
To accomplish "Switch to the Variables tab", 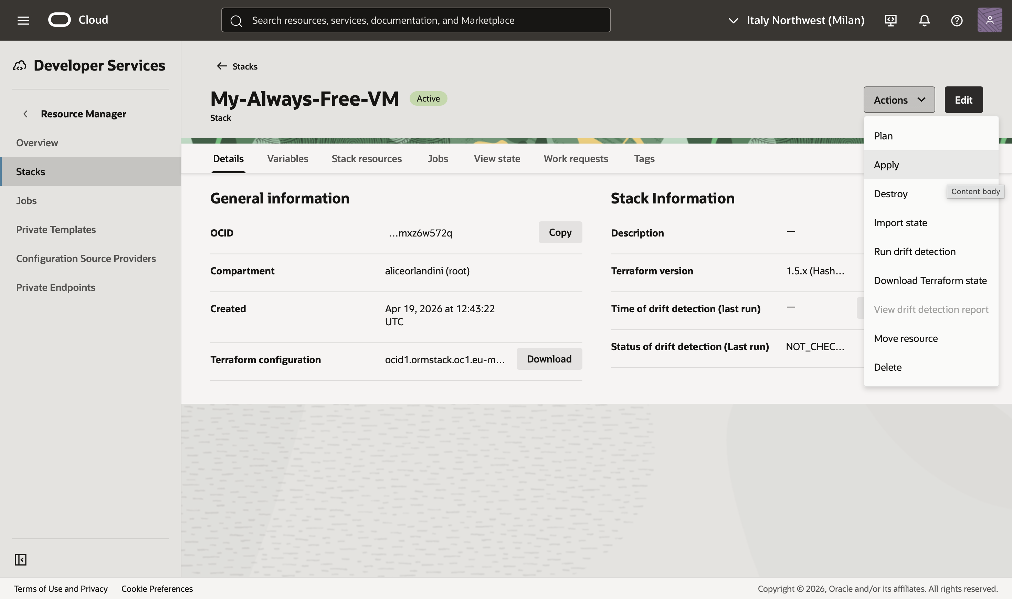I will point(287,159).
